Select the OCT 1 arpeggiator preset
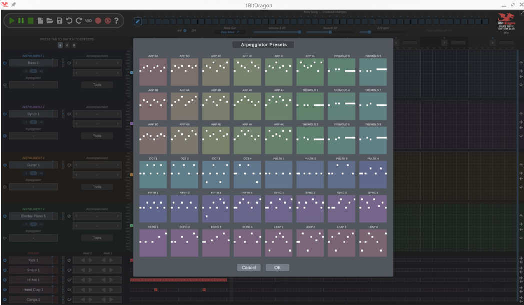The width and height of the screenshot is (524, 305). tap(153, 174)
